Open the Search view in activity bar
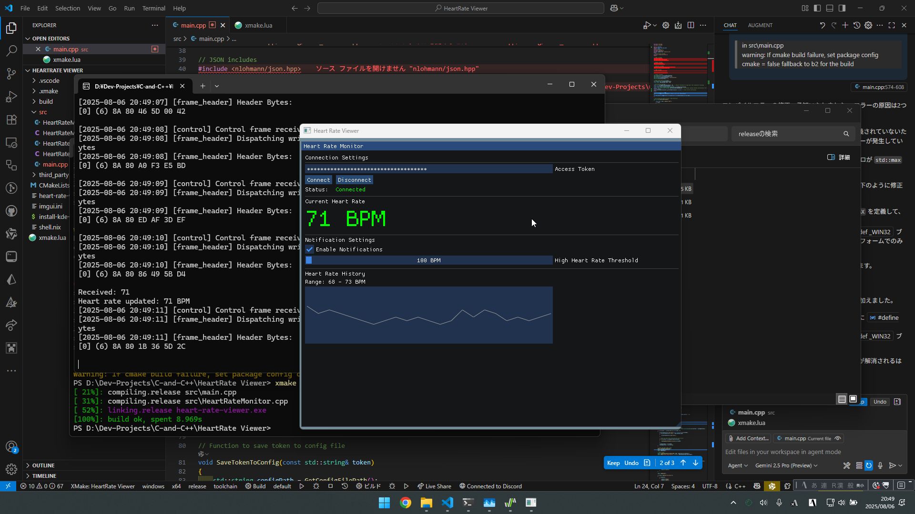Viewport: 915px width, 514px height. point(11,50)
